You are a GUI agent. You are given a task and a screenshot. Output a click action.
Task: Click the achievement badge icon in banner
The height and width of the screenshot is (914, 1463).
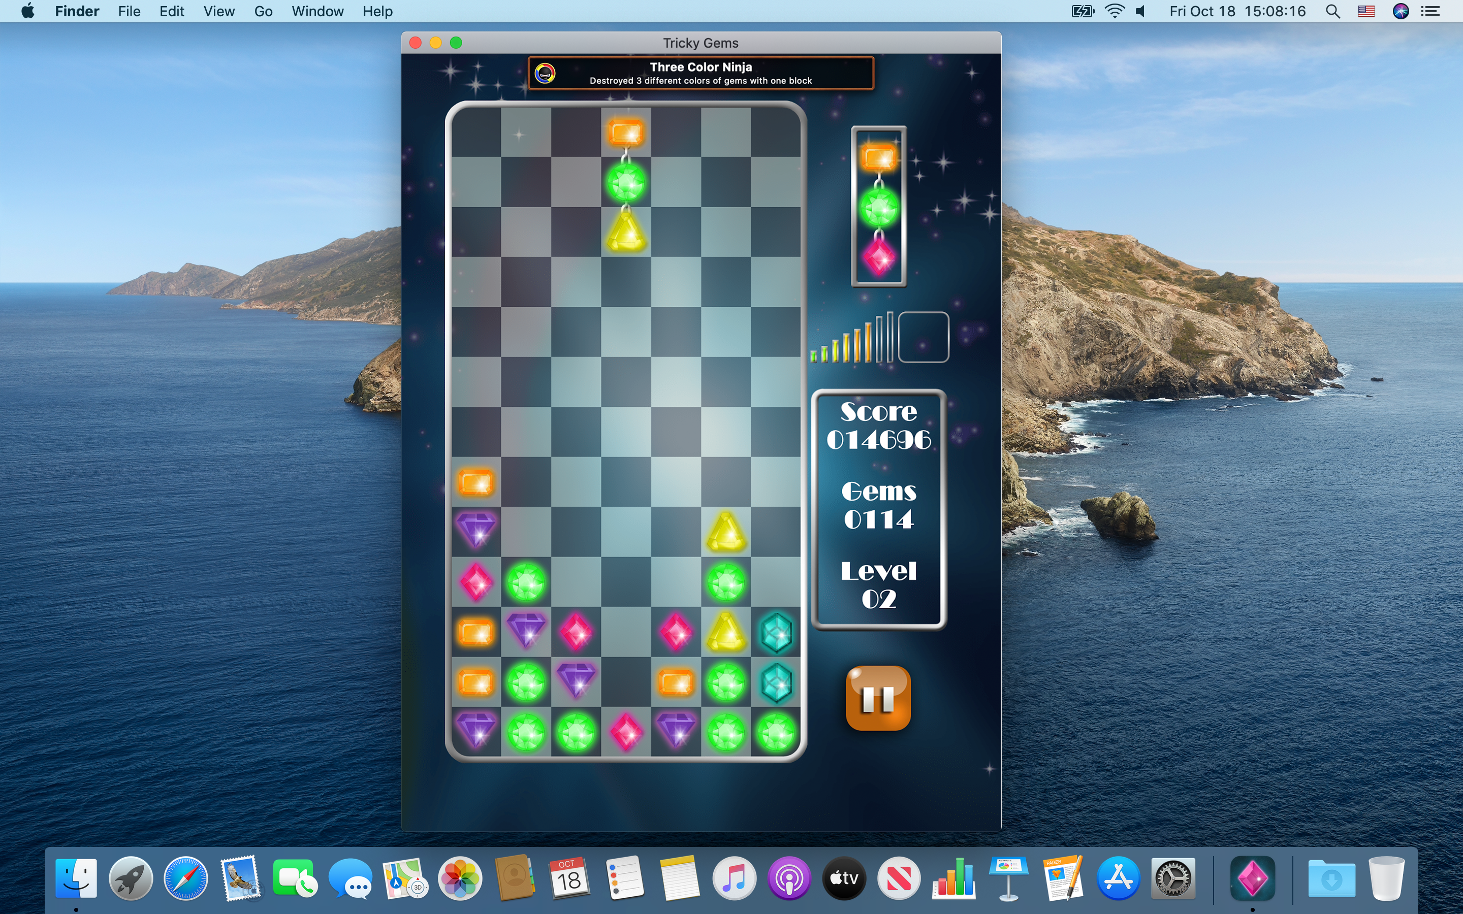545,73
